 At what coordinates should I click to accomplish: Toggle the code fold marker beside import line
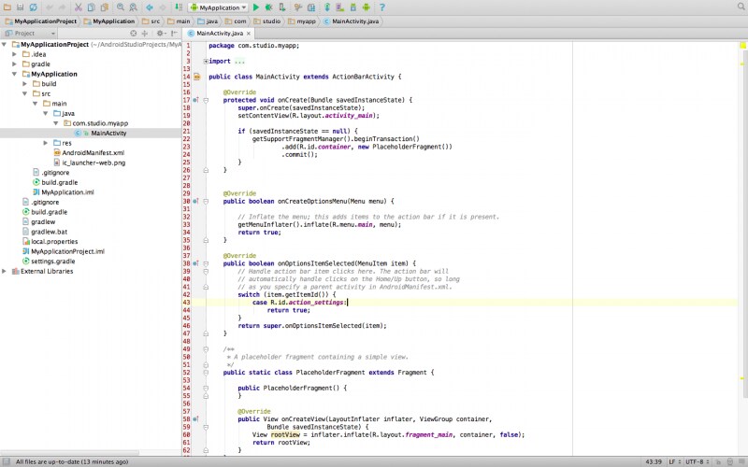click(x=205, y=61)
